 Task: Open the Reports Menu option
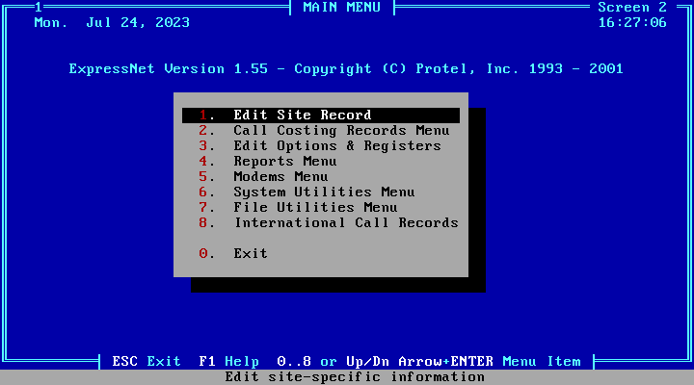point(284,162)
